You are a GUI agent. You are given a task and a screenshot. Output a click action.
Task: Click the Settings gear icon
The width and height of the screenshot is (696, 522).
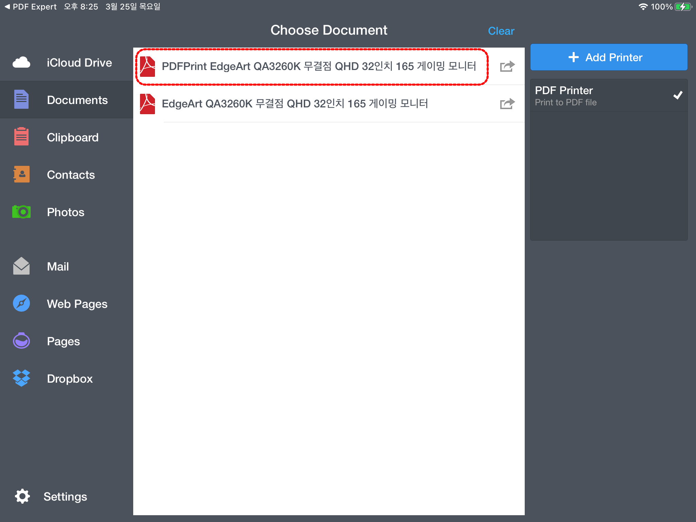22,497
